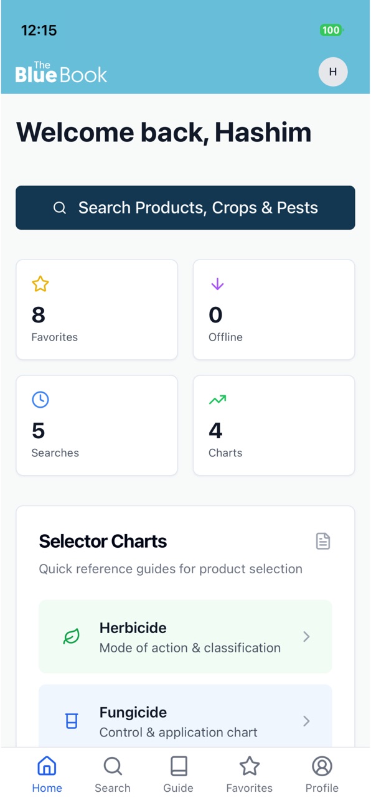
Task: Click the green Herbicide leaf icon
Action: (x=72, y=636)
